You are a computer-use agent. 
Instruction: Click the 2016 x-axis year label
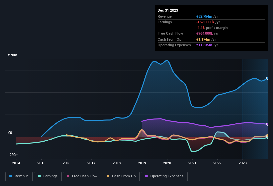point(67,163)
